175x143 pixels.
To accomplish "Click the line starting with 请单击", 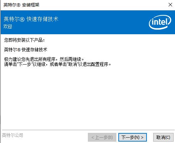I will coord(57,64).
